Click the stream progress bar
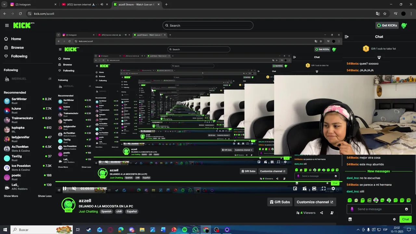 (x=198, y=182)
